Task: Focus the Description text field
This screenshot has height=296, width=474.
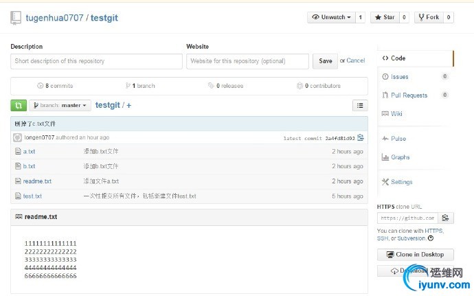Action: point(96,61)
